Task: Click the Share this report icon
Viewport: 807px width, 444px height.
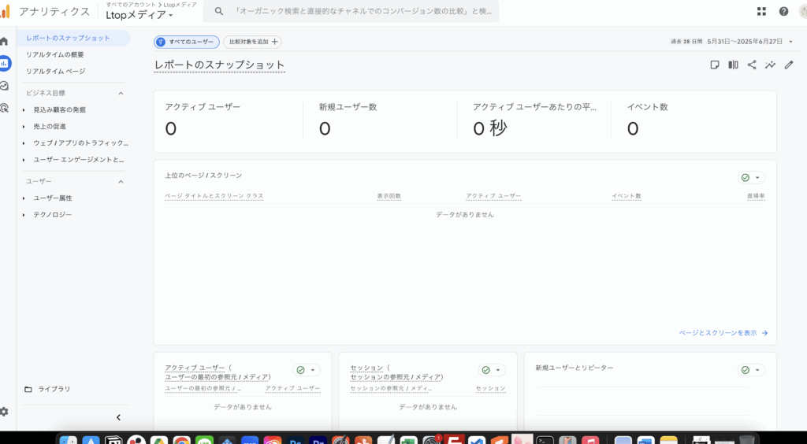Action: 752,65
